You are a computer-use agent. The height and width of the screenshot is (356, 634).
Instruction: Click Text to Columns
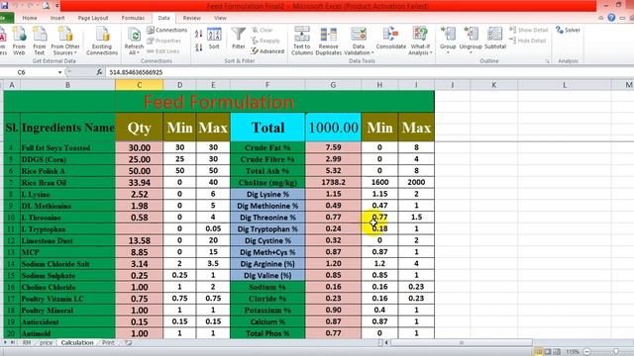click(302, 41)
